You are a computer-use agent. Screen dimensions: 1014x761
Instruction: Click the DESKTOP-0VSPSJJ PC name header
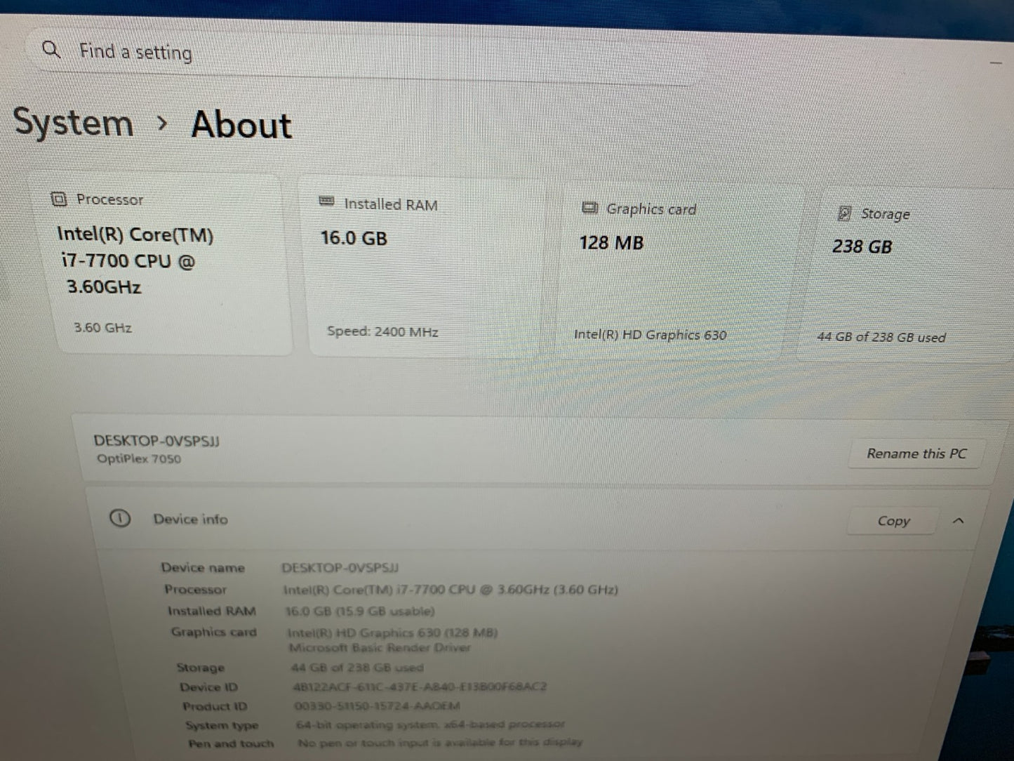coord(156,441)
